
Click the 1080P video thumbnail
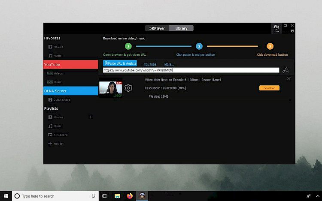(x=111, y=88)
